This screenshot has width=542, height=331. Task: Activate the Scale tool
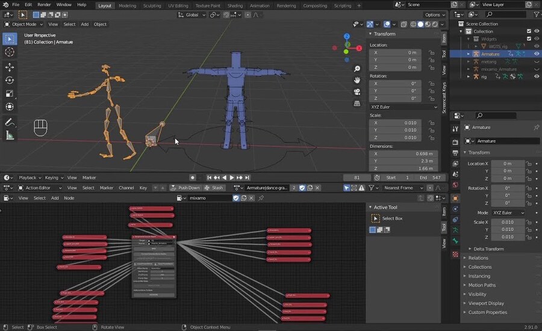tap(10, 93)
